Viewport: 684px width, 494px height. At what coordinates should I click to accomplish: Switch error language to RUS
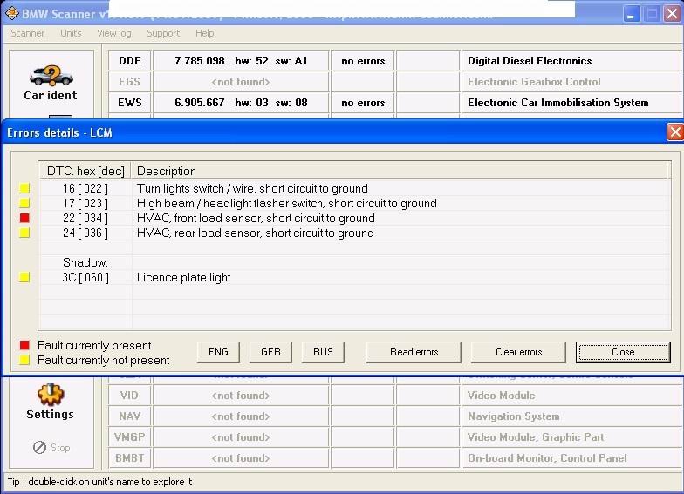click(323, 352)
